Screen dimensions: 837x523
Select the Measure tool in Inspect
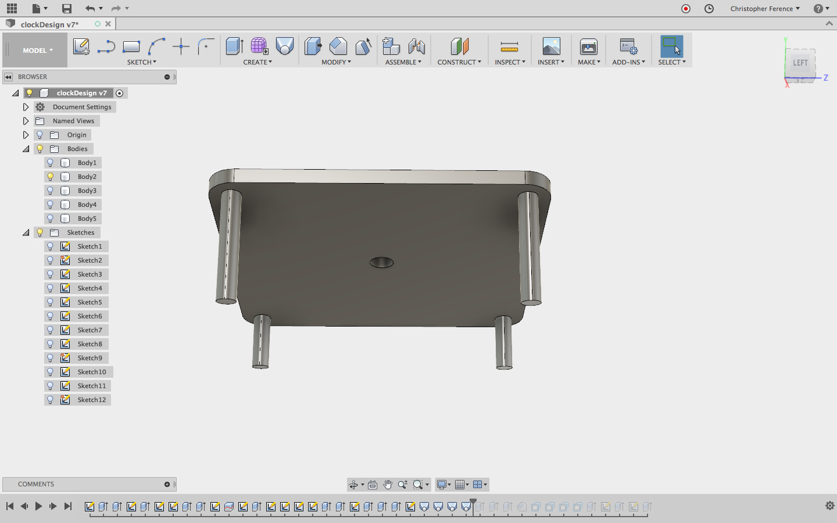[509, 46]
